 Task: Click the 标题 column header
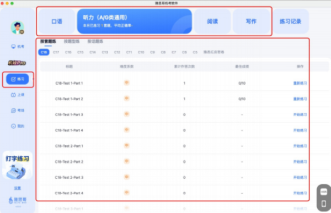(x=69, y=67)
